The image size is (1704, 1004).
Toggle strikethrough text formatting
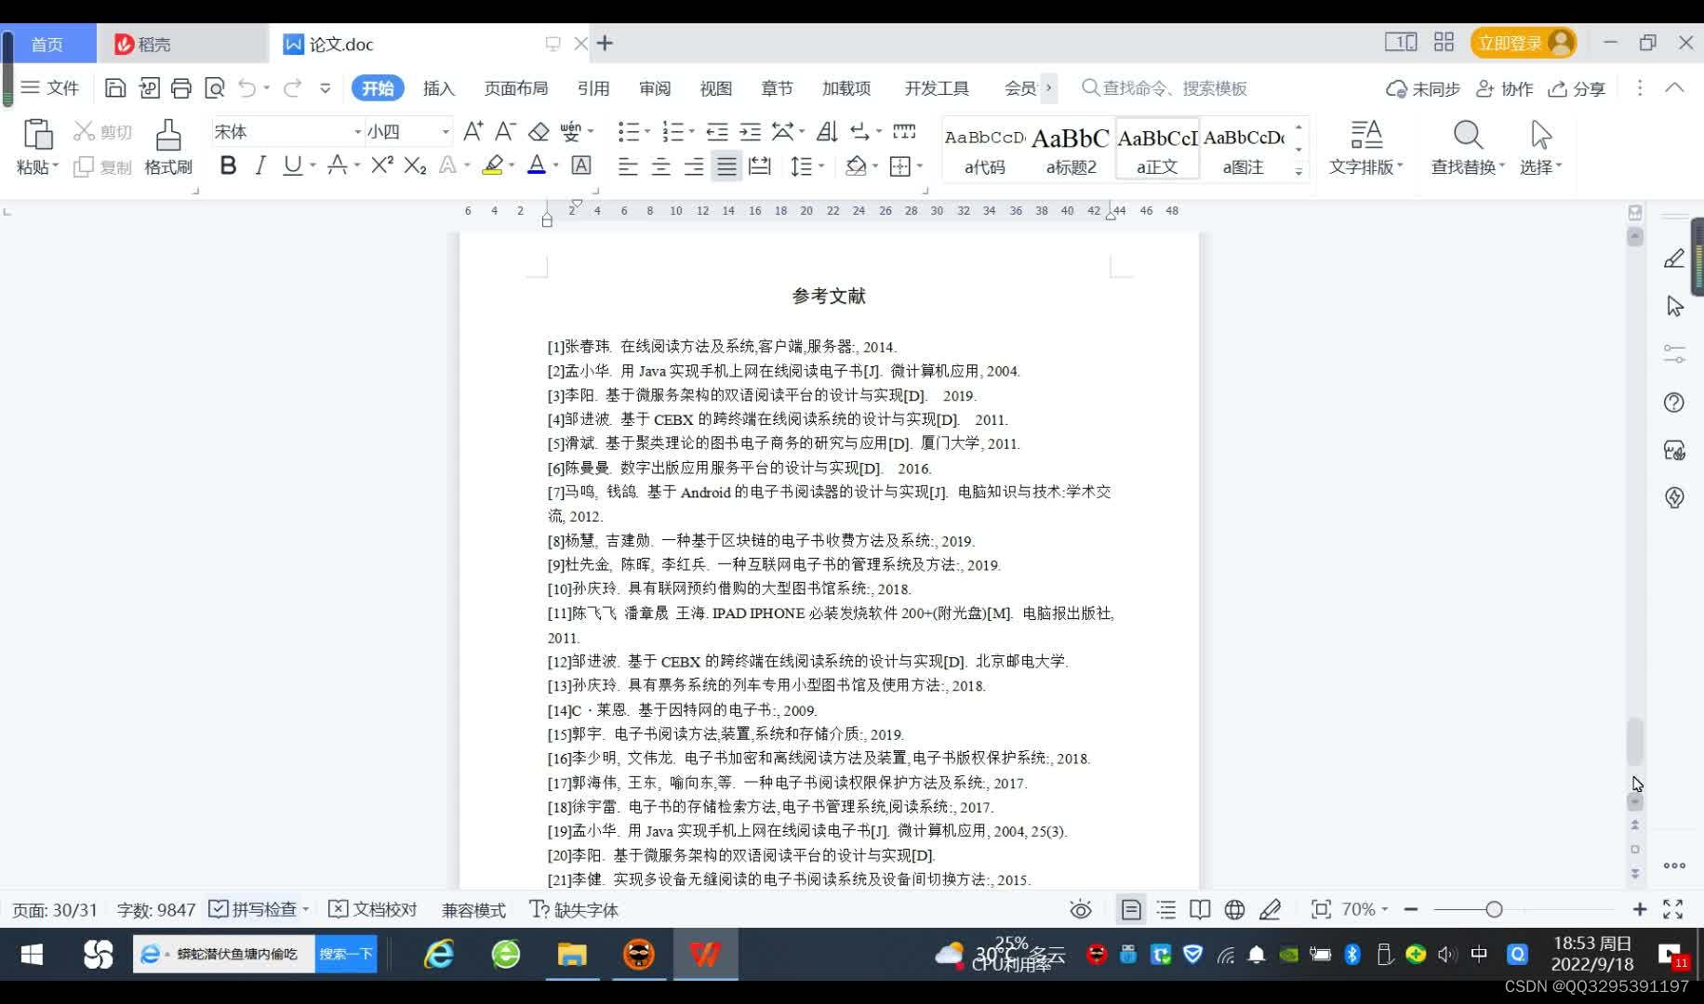[337, 165]
